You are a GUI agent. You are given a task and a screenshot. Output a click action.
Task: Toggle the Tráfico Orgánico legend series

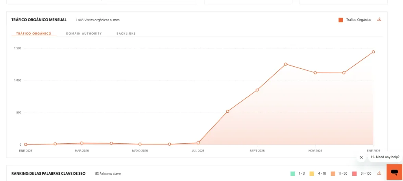click(x=355, y=20)
